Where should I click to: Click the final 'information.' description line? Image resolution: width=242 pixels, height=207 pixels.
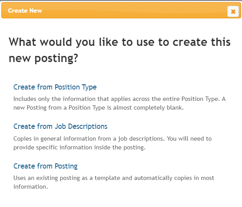[31, 187]
